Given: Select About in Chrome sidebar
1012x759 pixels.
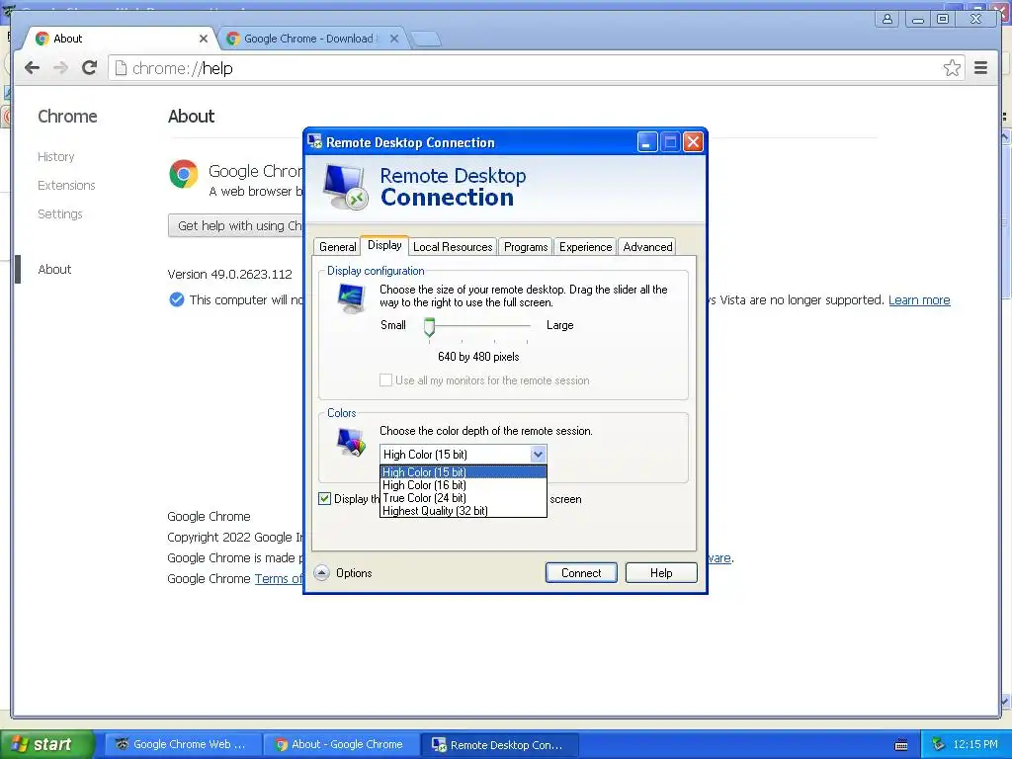Looking at the screenshot, I should pyautogui.click(x=54, y=269).
